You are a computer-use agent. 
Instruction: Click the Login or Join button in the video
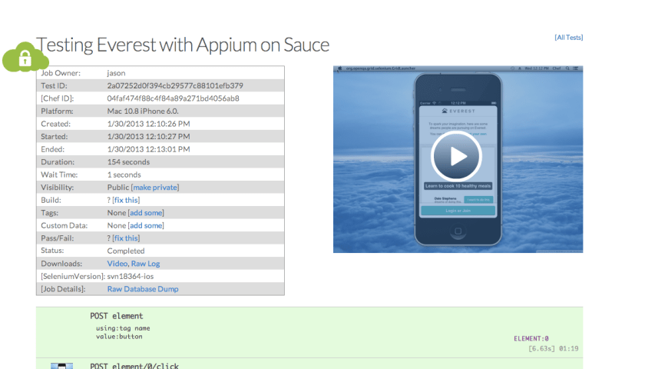coord(457,210)
